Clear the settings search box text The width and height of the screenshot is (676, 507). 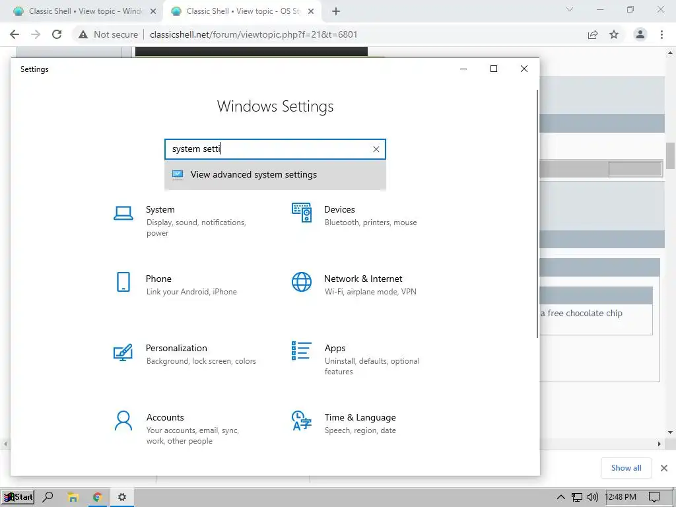click(376, 149)
